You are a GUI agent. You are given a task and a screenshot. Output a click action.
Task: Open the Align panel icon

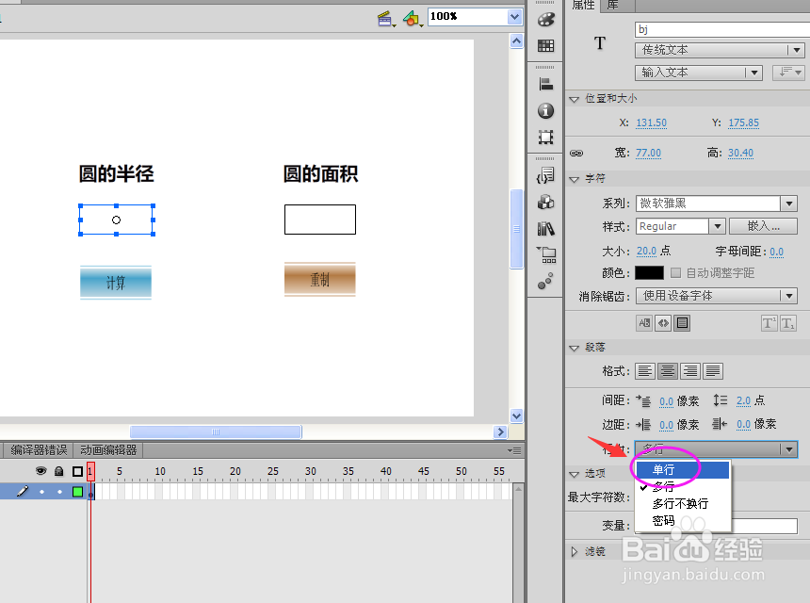coord(545,83)
